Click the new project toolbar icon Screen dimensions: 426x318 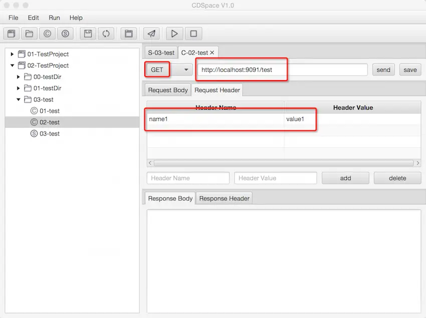[x=12, y=34]
